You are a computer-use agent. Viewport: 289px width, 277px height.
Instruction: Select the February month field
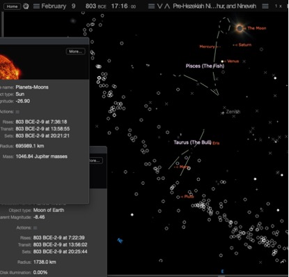[54, 6]
